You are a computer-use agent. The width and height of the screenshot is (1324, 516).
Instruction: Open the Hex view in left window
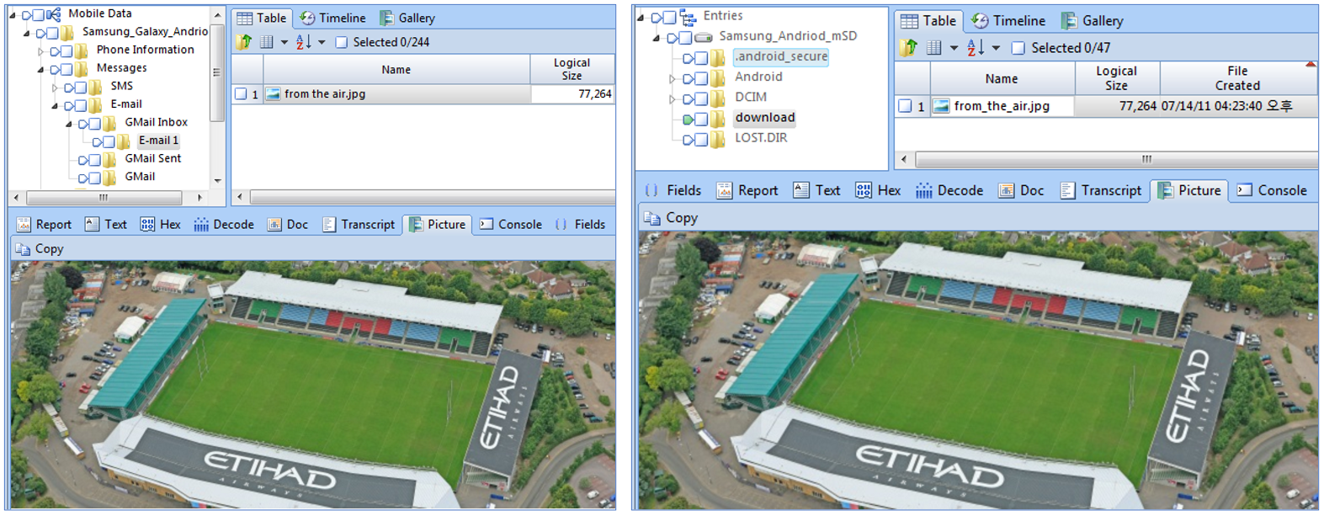click(x=160, y=225)
